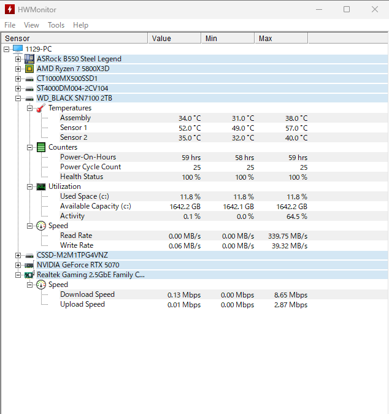Click the network card icon beside Realtek Gaming

point(29,275)
